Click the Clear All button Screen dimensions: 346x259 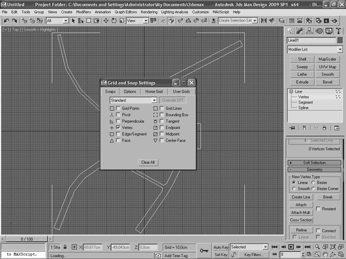coord(148,162)
